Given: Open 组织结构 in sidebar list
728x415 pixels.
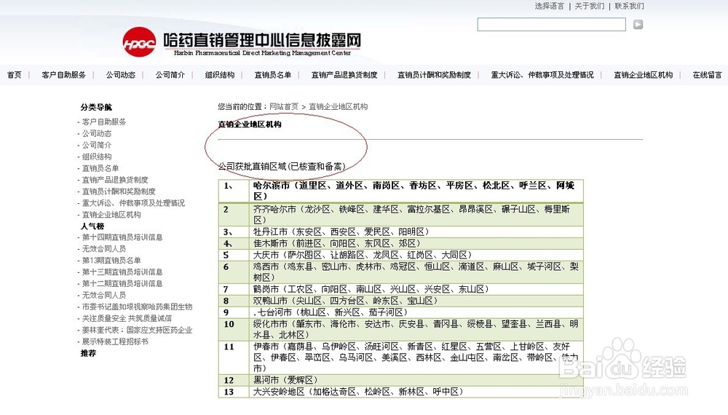Looking at the screenshot, I should coord(97,157).
